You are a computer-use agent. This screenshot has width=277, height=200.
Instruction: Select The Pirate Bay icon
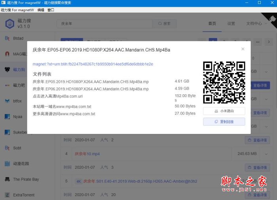click(7, 179)
